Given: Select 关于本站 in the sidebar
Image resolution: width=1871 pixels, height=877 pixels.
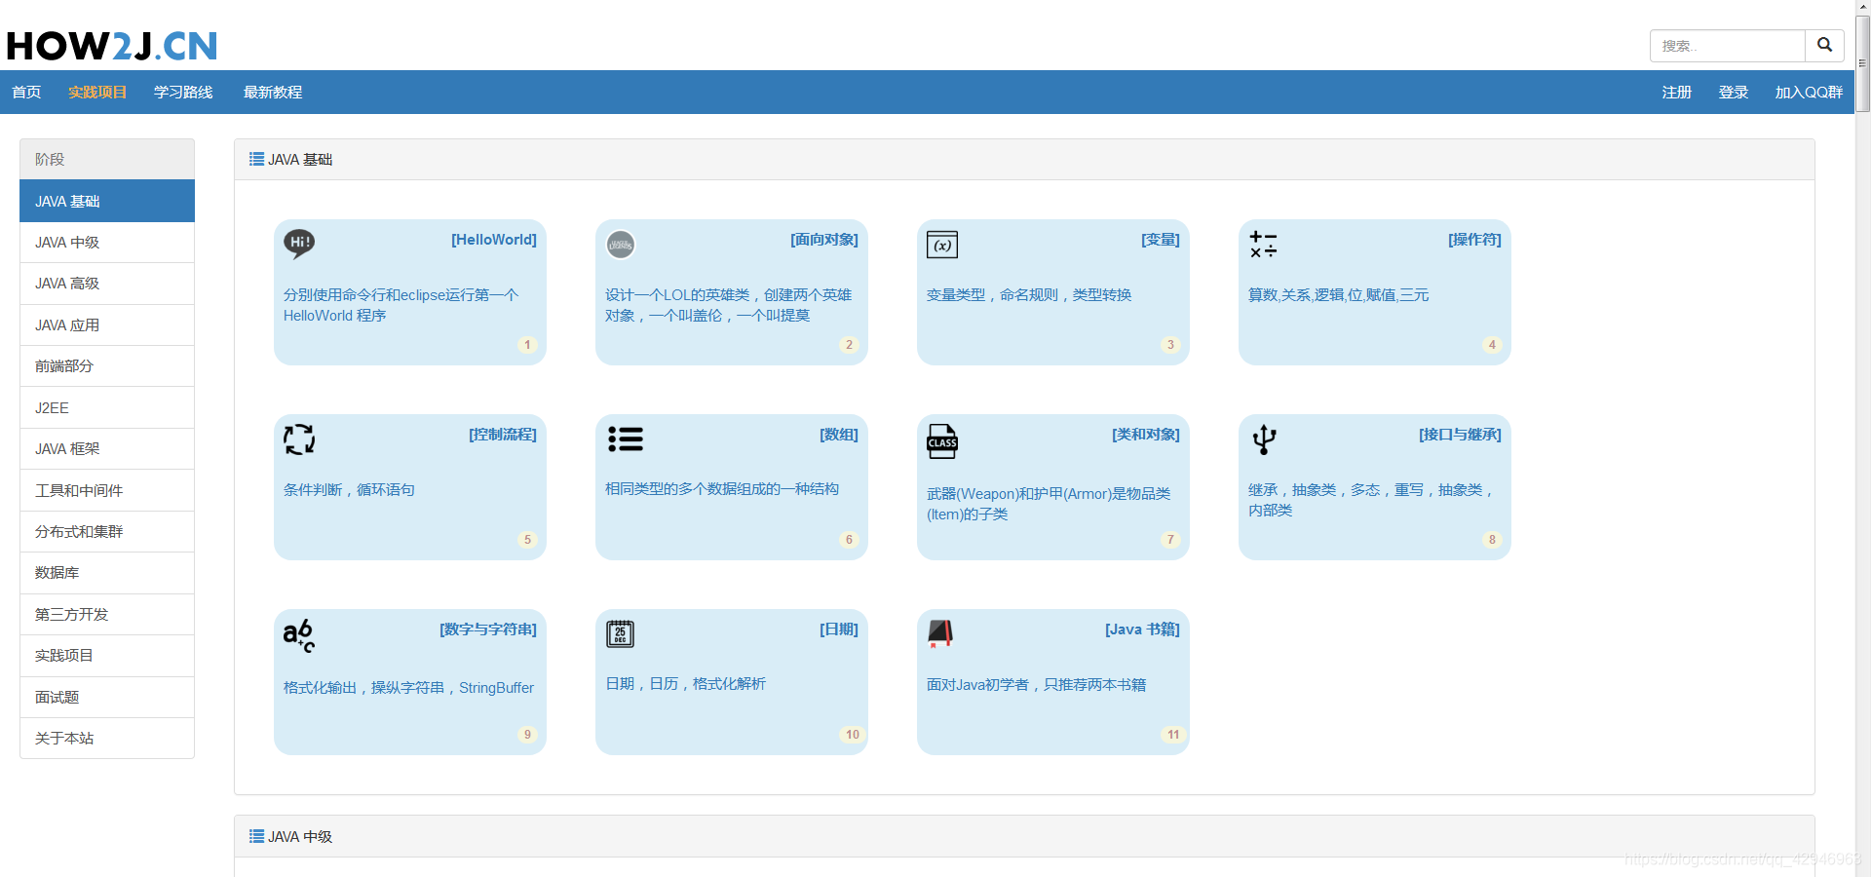Looking at the screenshot, I should coord(107,739).
